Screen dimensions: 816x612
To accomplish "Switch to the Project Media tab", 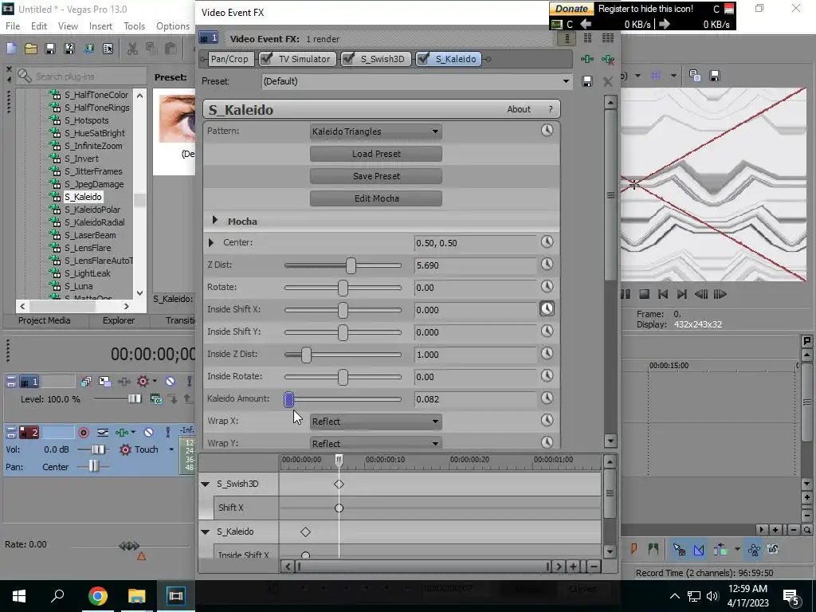I will click(45, 320).
